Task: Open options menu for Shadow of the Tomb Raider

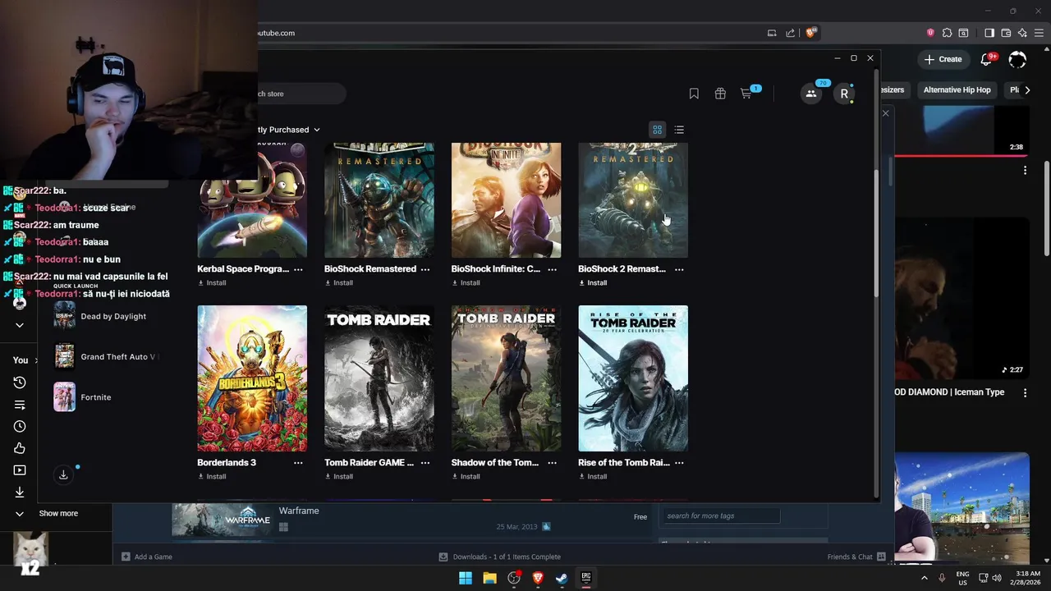Action: 553,463
